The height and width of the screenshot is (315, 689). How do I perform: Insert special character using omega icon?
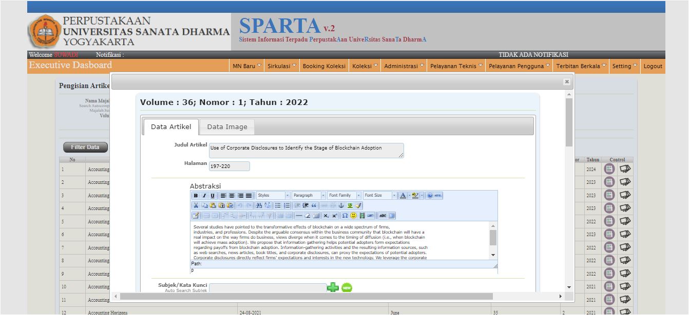point(345,216)
